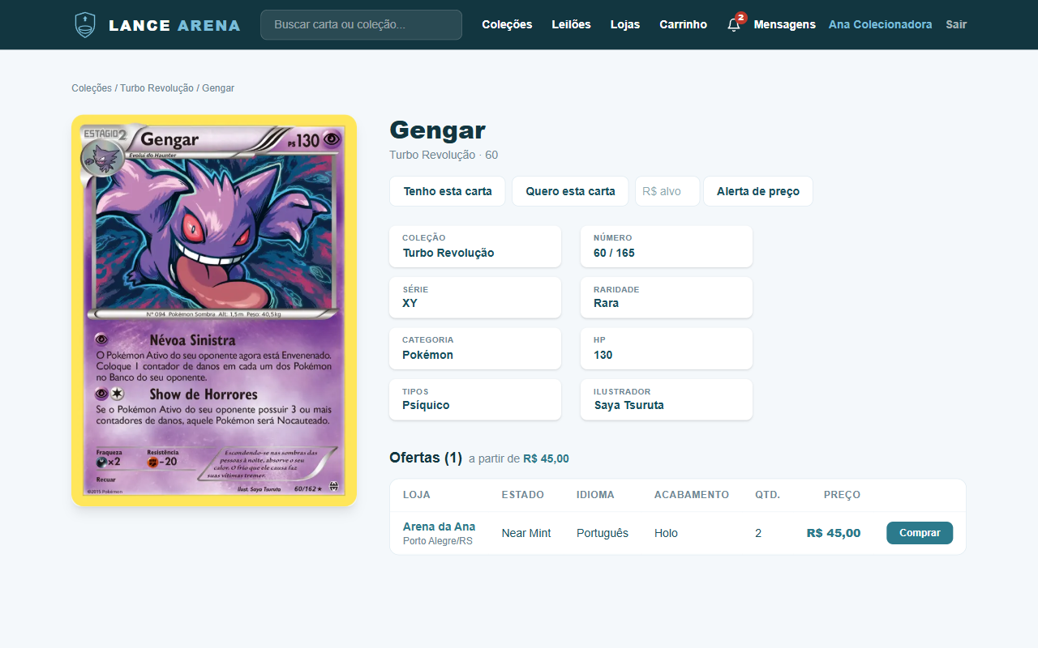The height and width of the screenshot is (648, 1038).
Task: Open the Ana Colecionadora profile link
Action: click(880, 25)
